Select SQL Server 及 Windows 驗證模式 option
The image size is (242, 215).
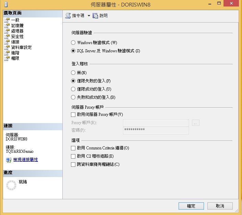[x=73, y=51]
